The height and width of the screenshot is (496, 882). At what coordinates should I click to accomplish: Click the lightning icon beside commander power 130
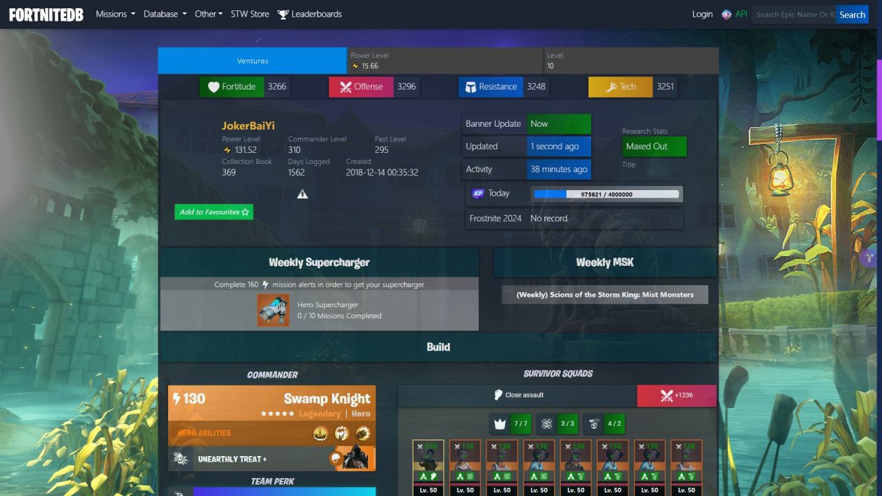pos(176,398)
